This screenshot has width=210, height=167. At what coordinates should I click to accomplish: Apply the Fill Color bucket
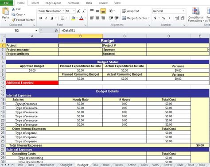click(73, 18)
